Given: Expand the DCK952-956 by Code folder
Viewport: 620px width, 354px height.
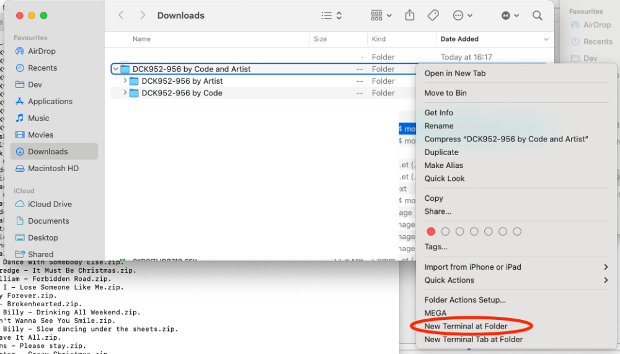Looking at the screenshot, I should pyautogui.click(x=125, y=93).
